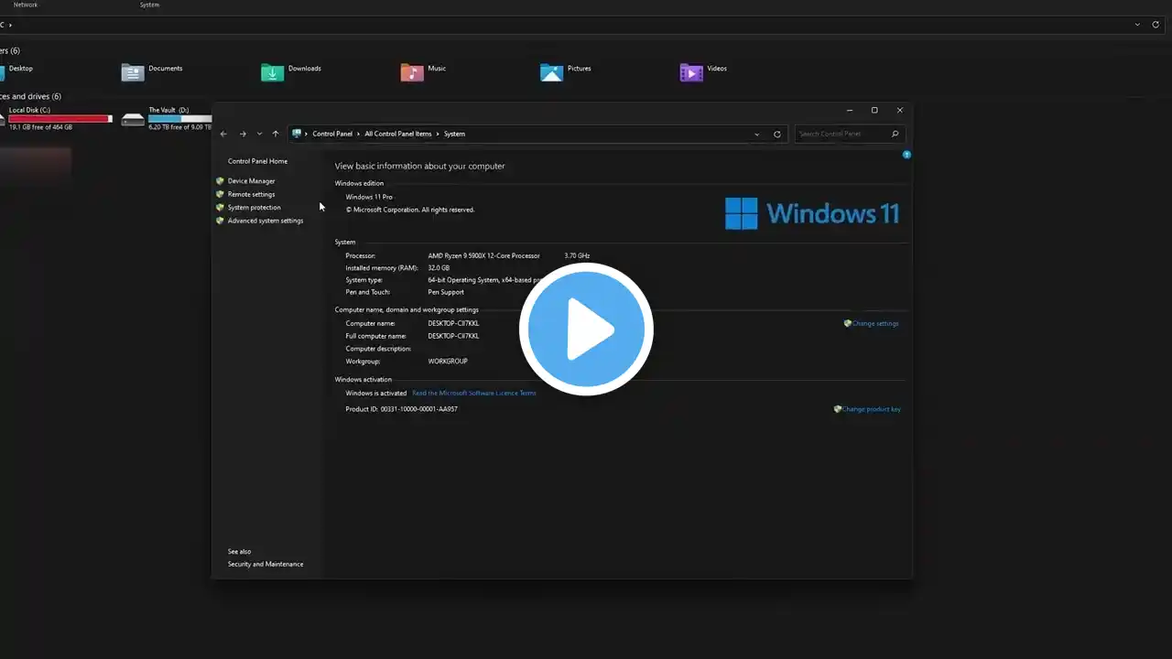The image size is (1172, 659).
Task: Open Device Manager from the sidebar
Action: click(251, 181)
